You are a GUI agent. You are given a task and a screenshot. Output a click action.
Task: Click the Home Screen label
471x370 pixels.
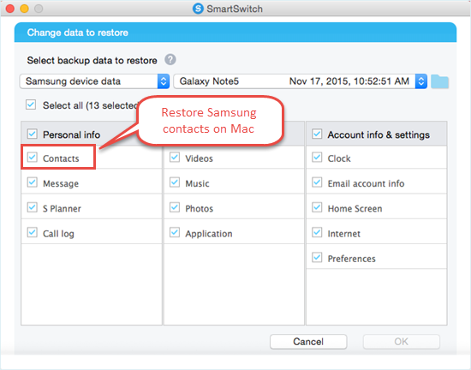(x=355, y=209)
